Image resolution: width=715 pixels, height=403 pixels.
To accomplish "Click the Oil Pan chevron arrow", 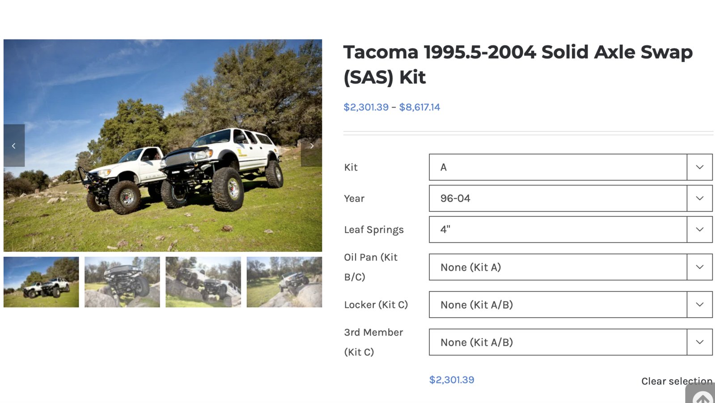I will tap(700, 267).
